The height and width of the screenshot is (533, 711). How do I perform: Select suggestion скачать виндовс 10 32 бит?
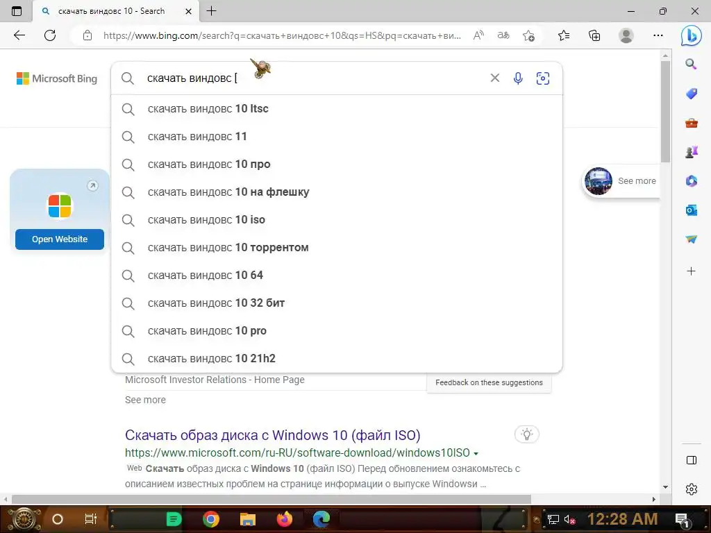click(x=337, y=303)
